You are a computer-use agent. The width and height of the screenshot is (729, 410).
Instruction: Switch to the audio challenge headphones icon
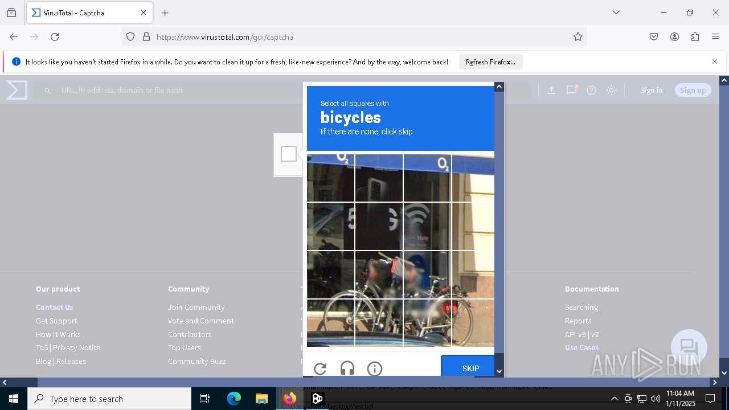(x=347, y=369)
